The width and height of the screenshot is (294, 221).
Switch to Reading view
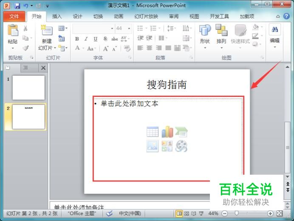click(194, 213)
